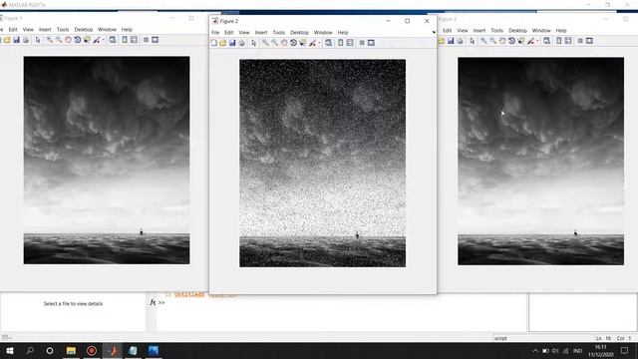Activate Rotate 3D tool in Figure 2
This screenshot has height=359, width=638.
coord(293,43)
